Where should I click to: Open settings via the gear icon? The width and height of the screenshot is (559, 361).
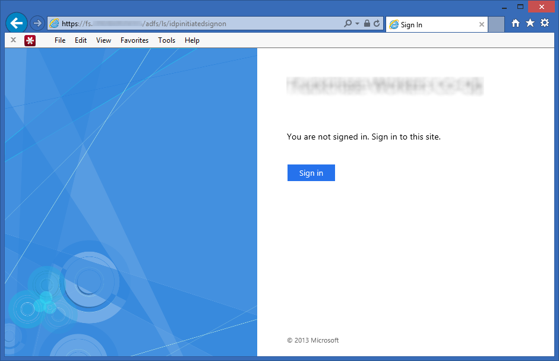tap(545, 23)
